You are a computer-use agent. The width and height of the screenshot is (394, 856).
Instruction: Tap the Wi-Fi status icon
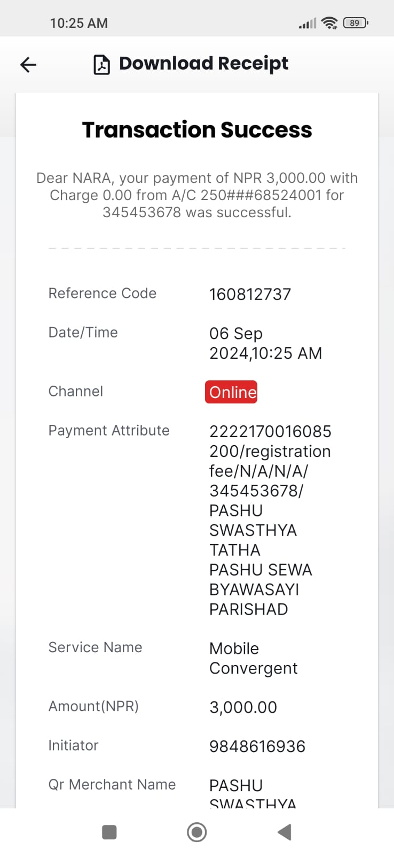point(330,22)
